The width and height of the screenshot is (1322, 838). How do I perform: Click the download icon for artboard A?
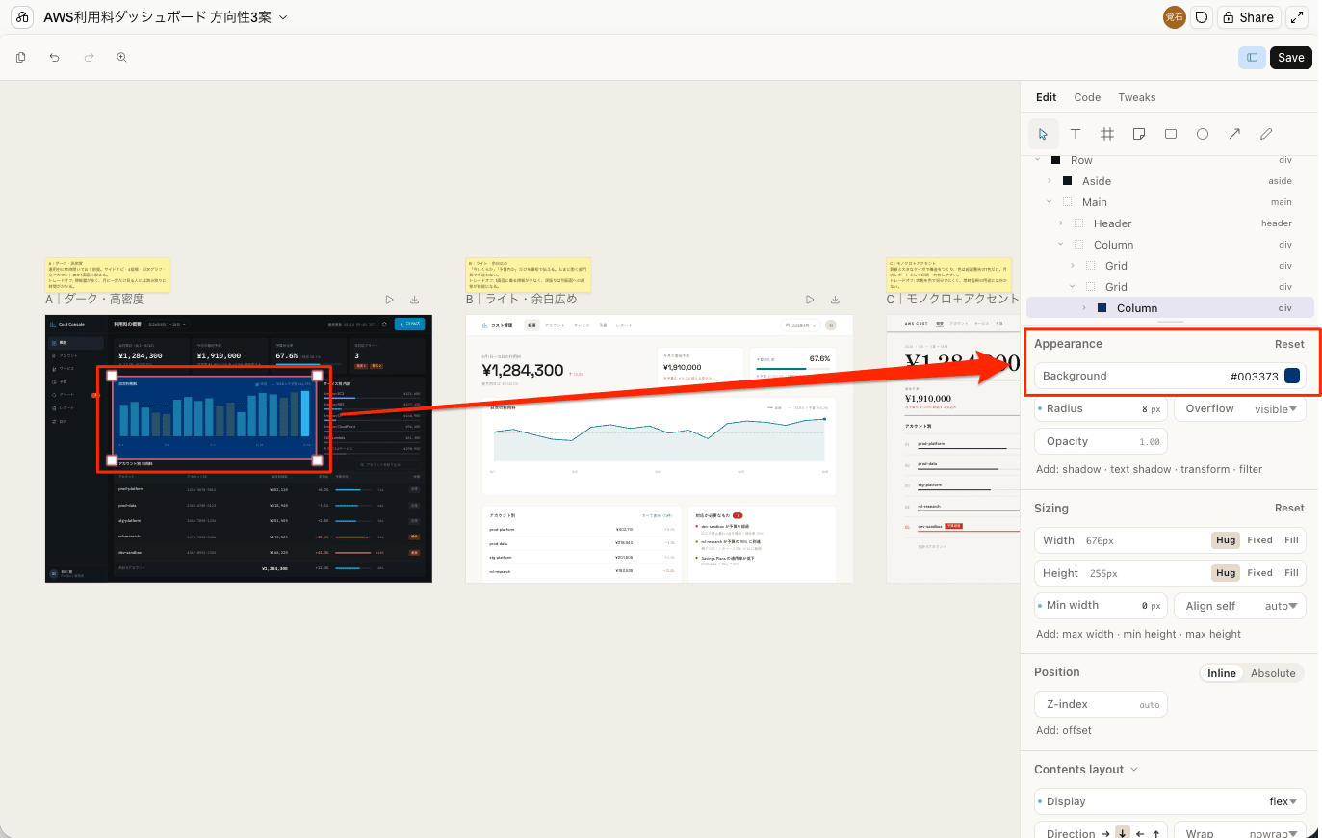point(414,300)
